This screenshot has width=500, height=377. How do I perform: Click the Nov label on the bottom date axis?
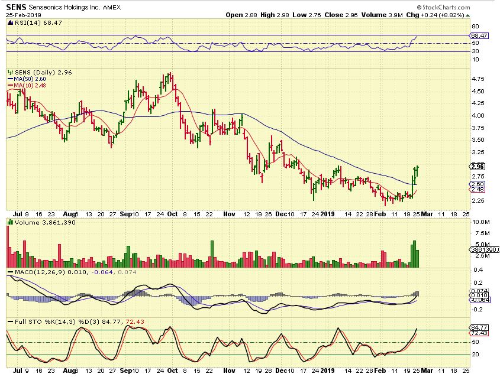[229, 370]
